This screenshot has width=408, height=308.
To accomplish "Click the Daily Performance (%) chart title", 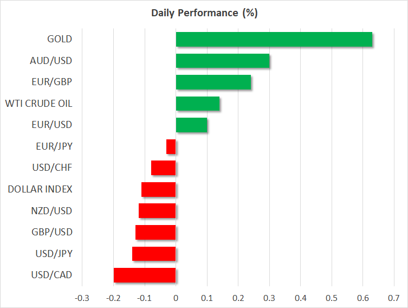I will coord(204,13).
